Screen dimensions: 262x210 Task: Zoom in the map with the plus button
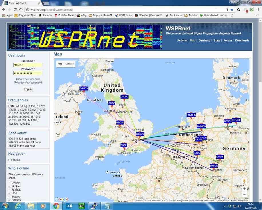pos(244,189)
